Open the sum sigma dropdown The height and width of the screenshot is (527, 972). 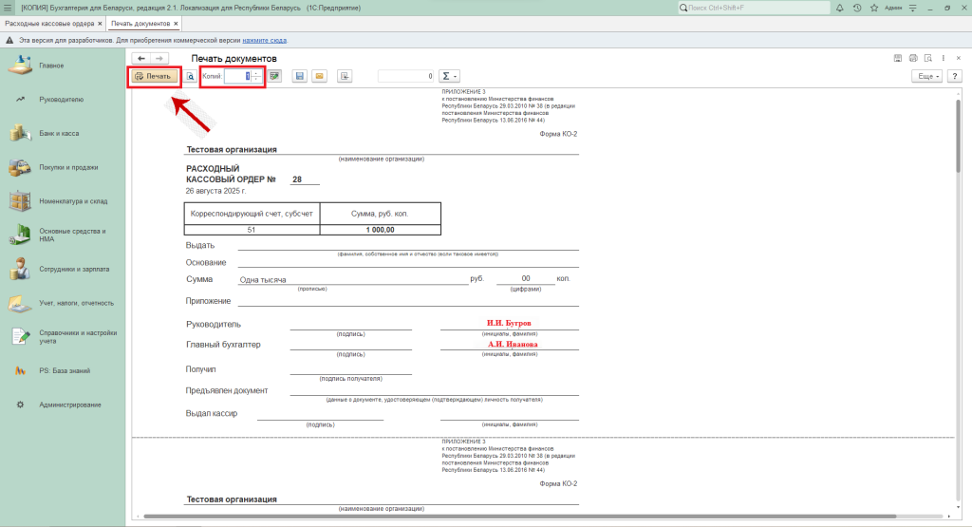click(x=451, y=76)
